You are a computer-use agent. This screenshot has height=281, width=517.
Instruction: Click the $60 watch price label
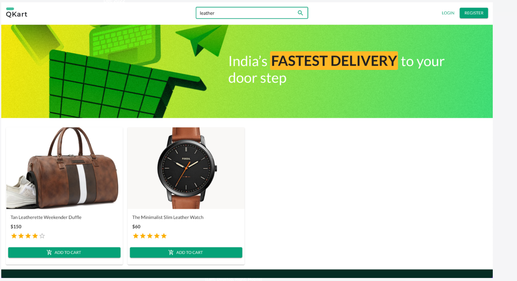click(x=136, y=227)
